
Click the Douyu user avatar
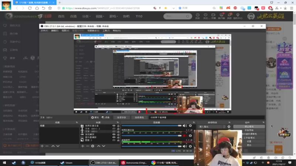pyautogui.click(x=251, y=16)
